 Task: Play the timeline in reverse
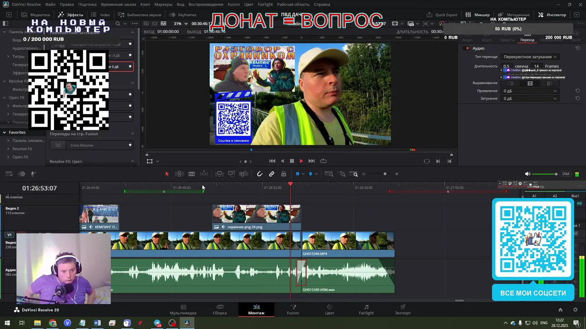coord(282,161)
